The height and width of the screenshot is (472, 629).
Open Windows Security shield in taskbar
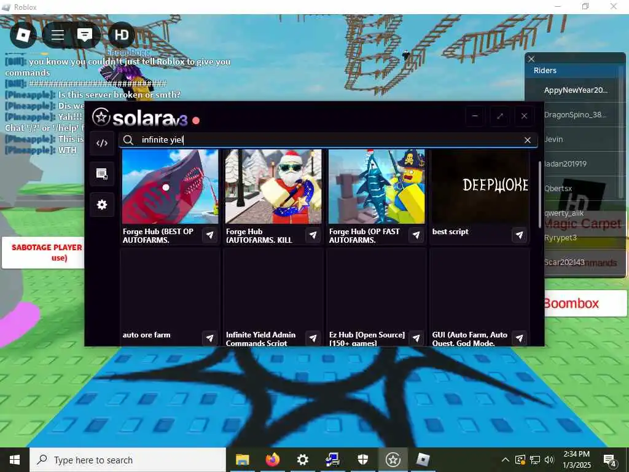tap(362, 460)
